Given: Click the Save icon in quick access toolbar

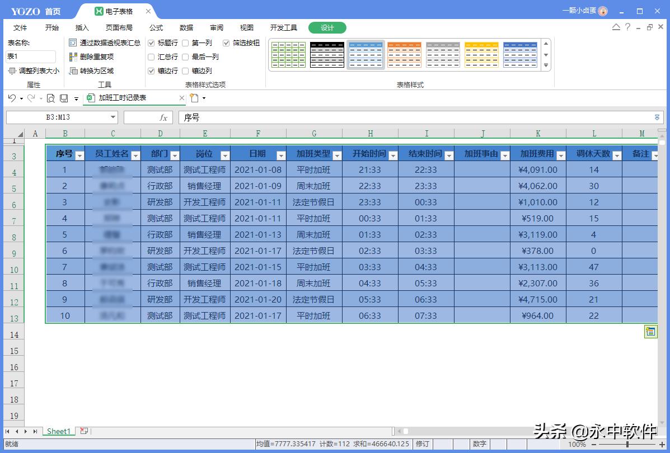Looking at the screenshot, I should tap(63, 98).
